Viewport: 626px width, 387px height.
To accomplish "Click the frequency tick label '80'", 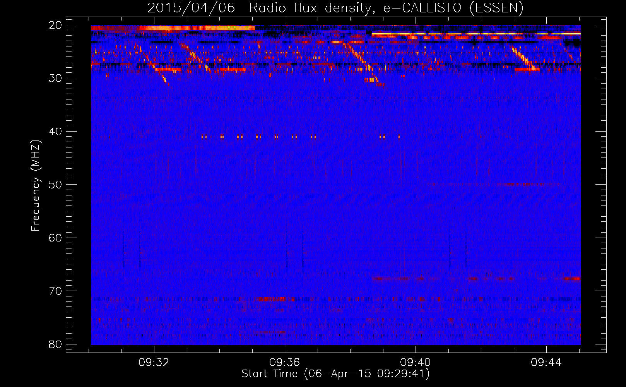I will pos(55,344).
